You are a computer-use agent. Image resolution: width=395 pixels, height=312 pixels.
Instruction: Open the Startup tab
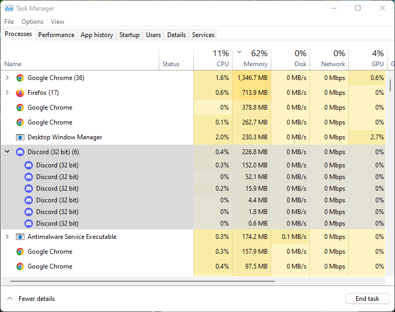point(129,35)
